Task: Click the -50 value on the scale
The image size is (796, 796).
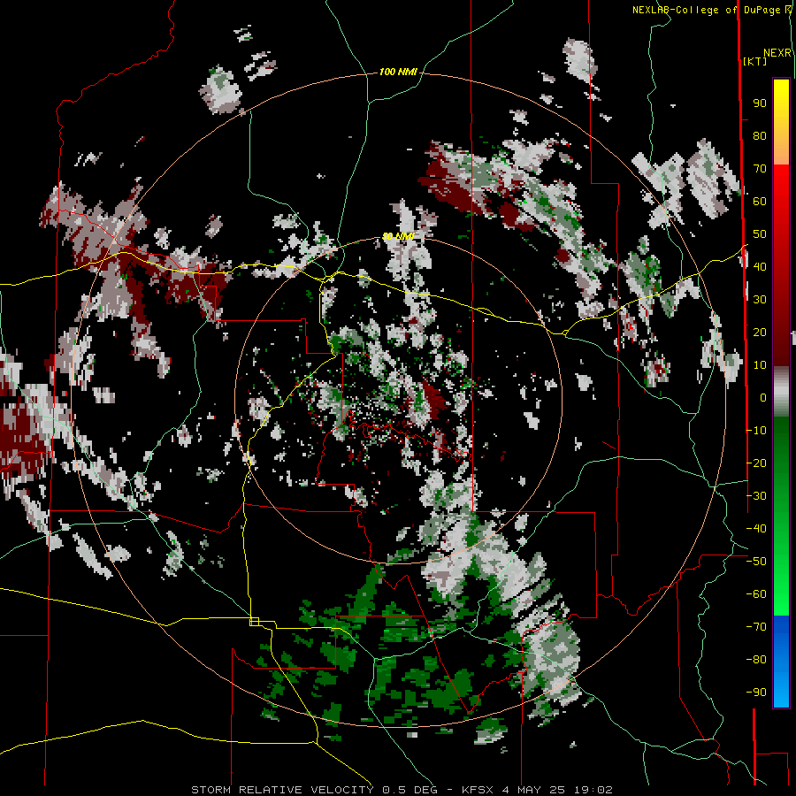Action: click(756, 562)
